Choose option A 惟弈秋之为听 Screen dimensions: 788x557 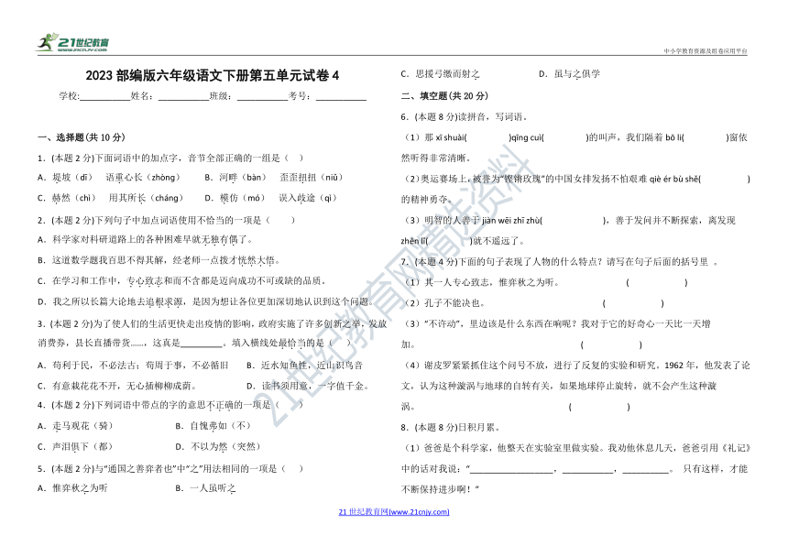click(73, 488)
